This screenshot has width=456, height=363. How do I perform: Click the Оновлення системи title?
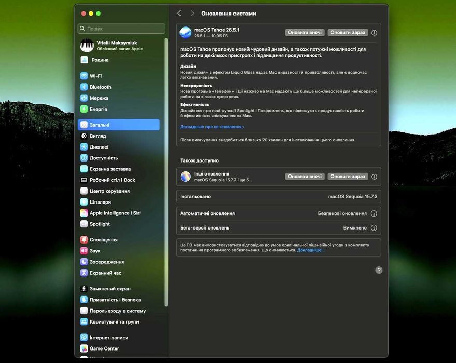pyautogui.click(x=229, y=14)
